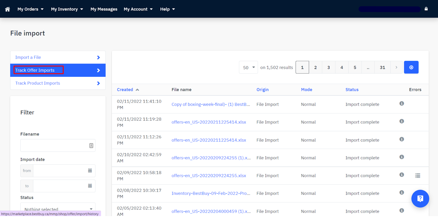This screenshot has width=438, height=218.
Task: Open errors list icon for 02/09/2022 row
Action: pyautogui.click(x=417, y=176)
